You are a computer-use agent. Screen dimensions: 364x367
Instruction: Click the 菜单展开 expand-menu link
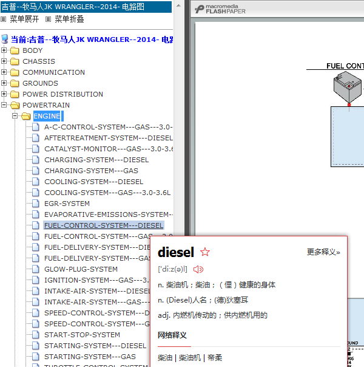coord(24,19)
